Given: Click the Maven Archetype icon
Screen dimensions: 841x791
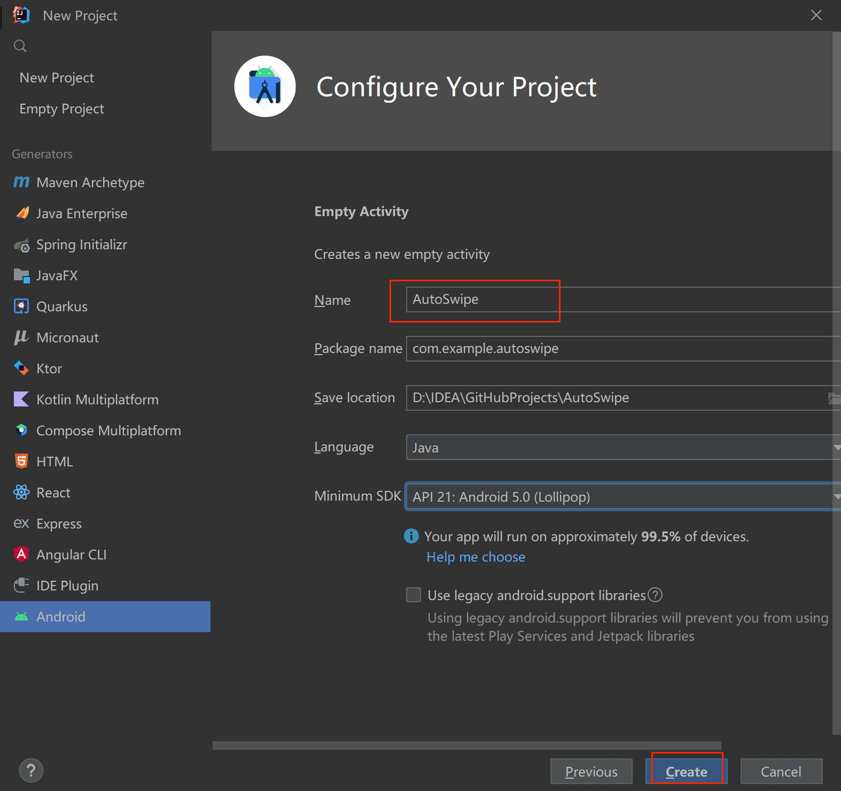Looking at the screenshot, I should pos(21,182).
